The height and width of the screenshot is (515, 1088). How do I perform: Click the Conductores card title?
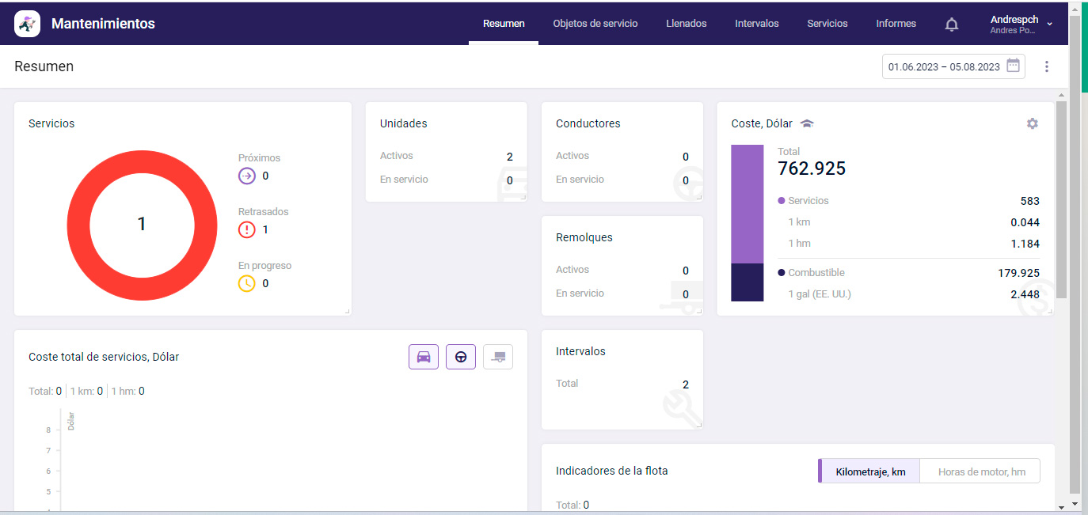588,123
